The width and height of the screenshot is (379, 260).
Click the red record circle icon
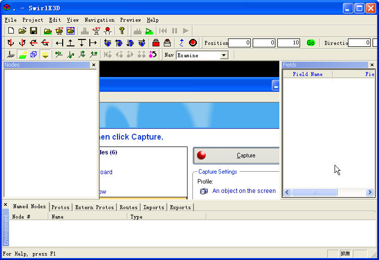click(192, 43)
